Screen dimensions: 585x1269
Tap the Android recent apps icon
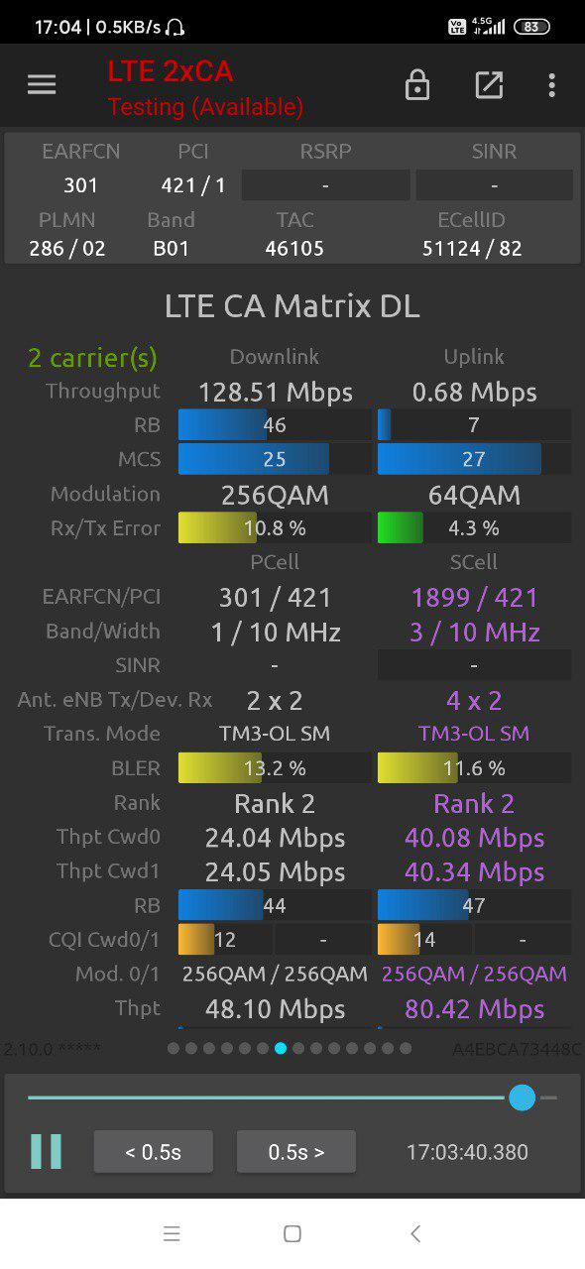click(172, 1233)
